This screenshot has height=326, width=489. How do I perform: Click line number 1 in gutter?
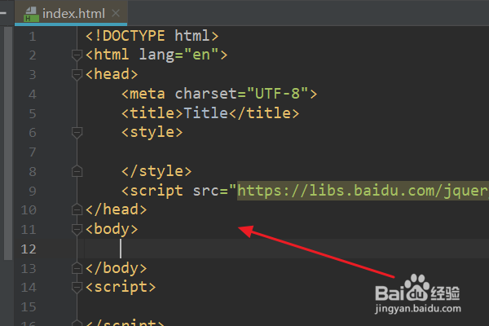33,36
